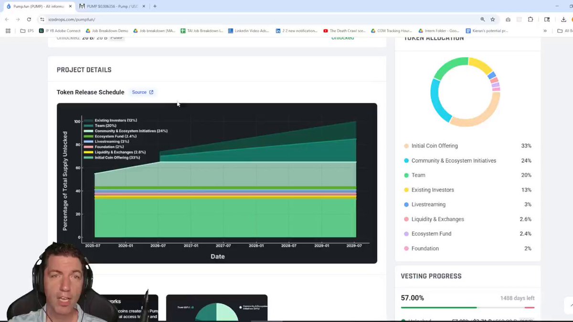Click the VESTING PROGRESS heading
The width and height of the screenshot is (573, 322).
(x=431, y=276)
